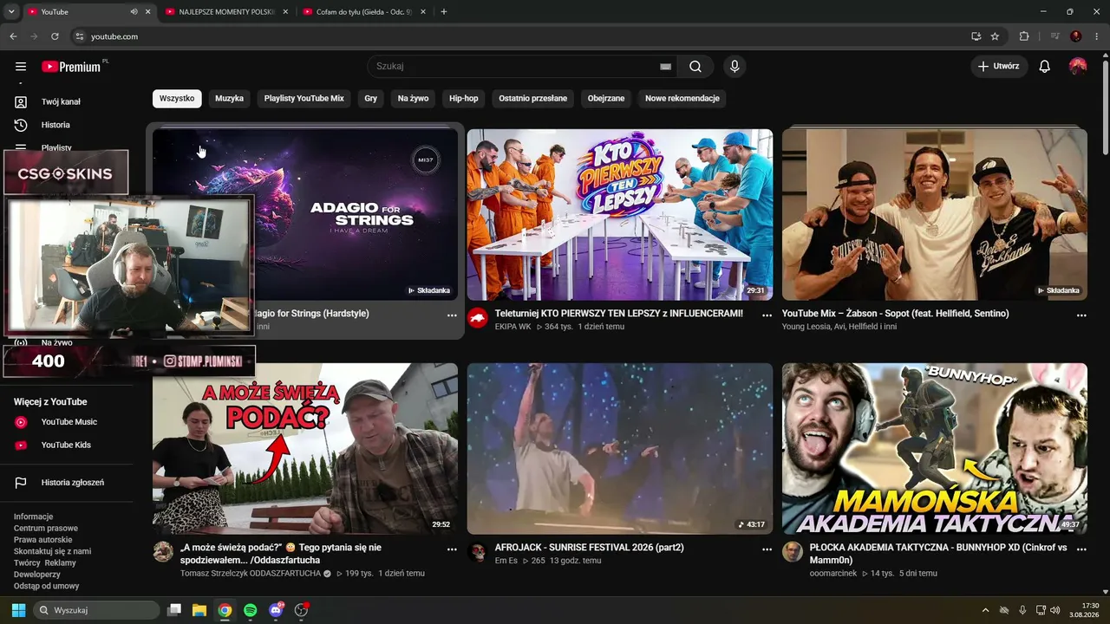Install app icon in address bar

976,36
